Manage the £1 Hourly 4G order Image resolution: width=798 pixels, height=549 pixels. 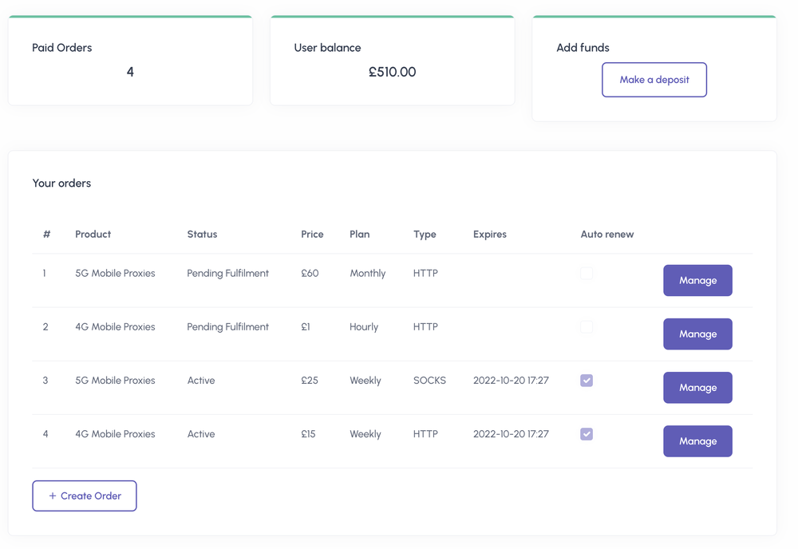[x=697, y=334]
